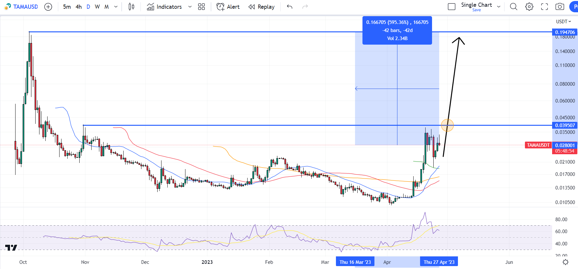Select the 4h timeframe
The image size is (578, 269).
point(79,7)
